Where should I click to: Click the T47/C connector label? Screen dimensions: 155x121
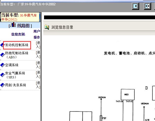pyautogui.click(x=129, y=101)
